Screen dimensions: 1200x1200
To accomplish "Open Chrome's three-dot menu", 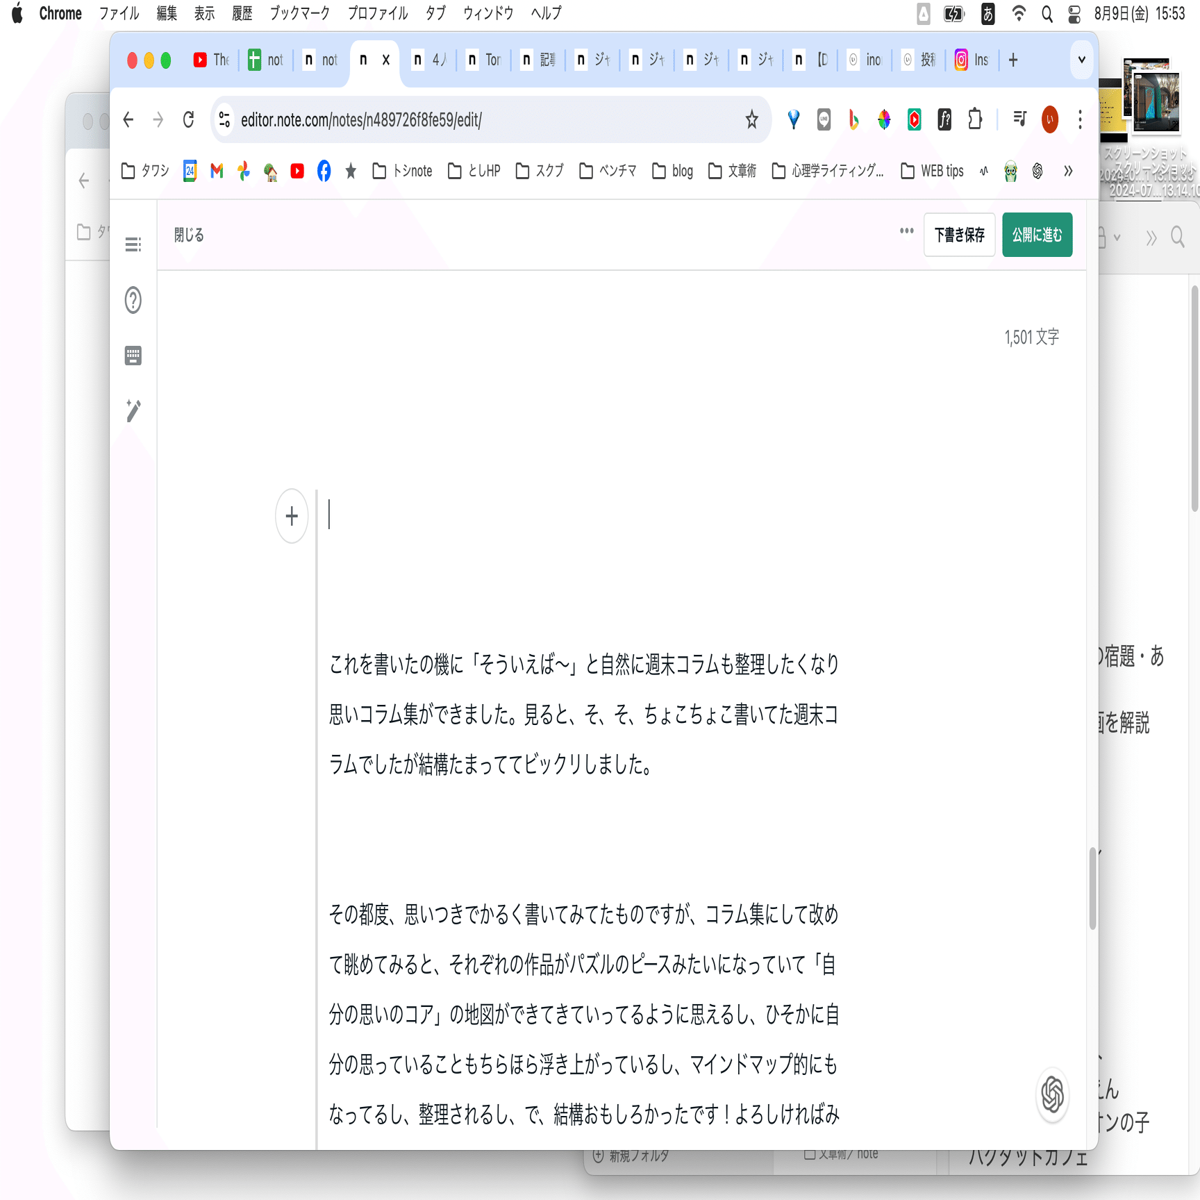I will coord(1080,119).
